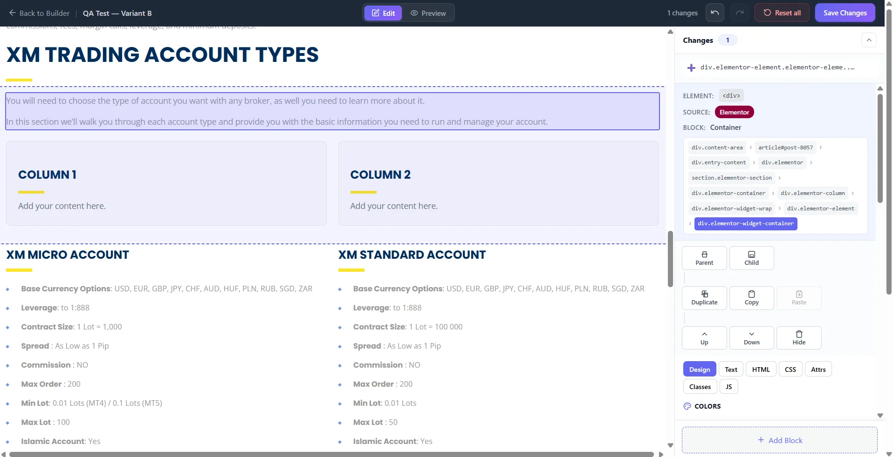893x457 pixels.
Task: Click the redo arrow icon
Action: (x=739, y=13)
